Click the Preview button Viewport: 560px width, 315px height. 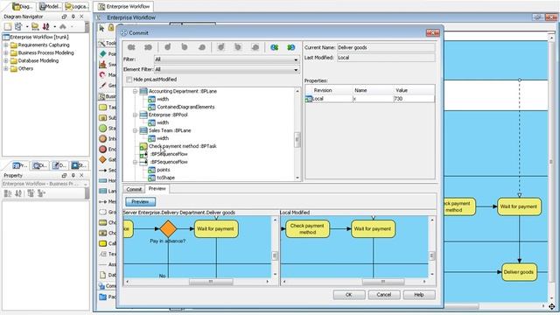click(x=140, y=202)
